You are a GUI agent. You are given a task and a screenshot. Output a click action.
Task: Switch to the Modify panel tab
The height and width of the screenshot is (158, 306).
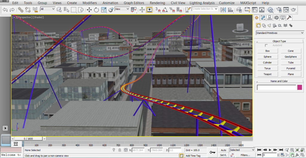263,18
